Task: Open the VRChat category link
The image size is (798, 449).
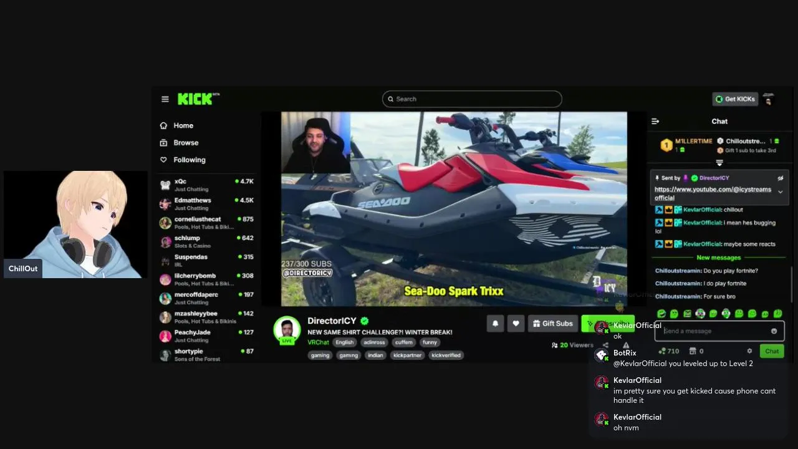Action: pyautogui.click(x=318, y=342)
